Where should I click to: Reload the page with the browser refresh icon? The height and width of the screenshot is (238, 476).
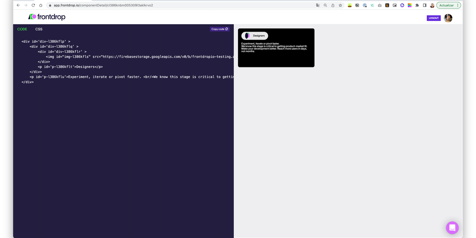33,5
